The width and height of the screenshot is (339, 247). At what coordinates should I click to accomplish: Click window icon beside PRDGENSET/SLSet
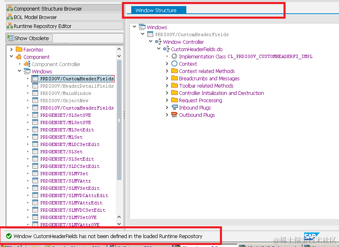(x=35, y=152)
